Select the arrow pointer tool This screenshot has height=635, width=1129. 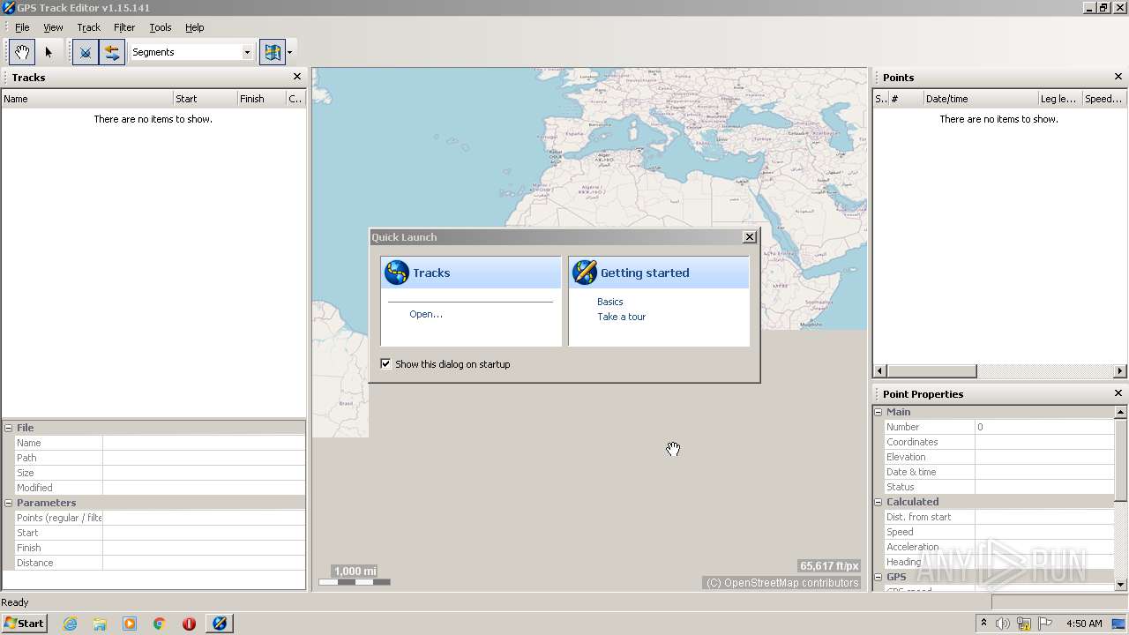[49, 52]
